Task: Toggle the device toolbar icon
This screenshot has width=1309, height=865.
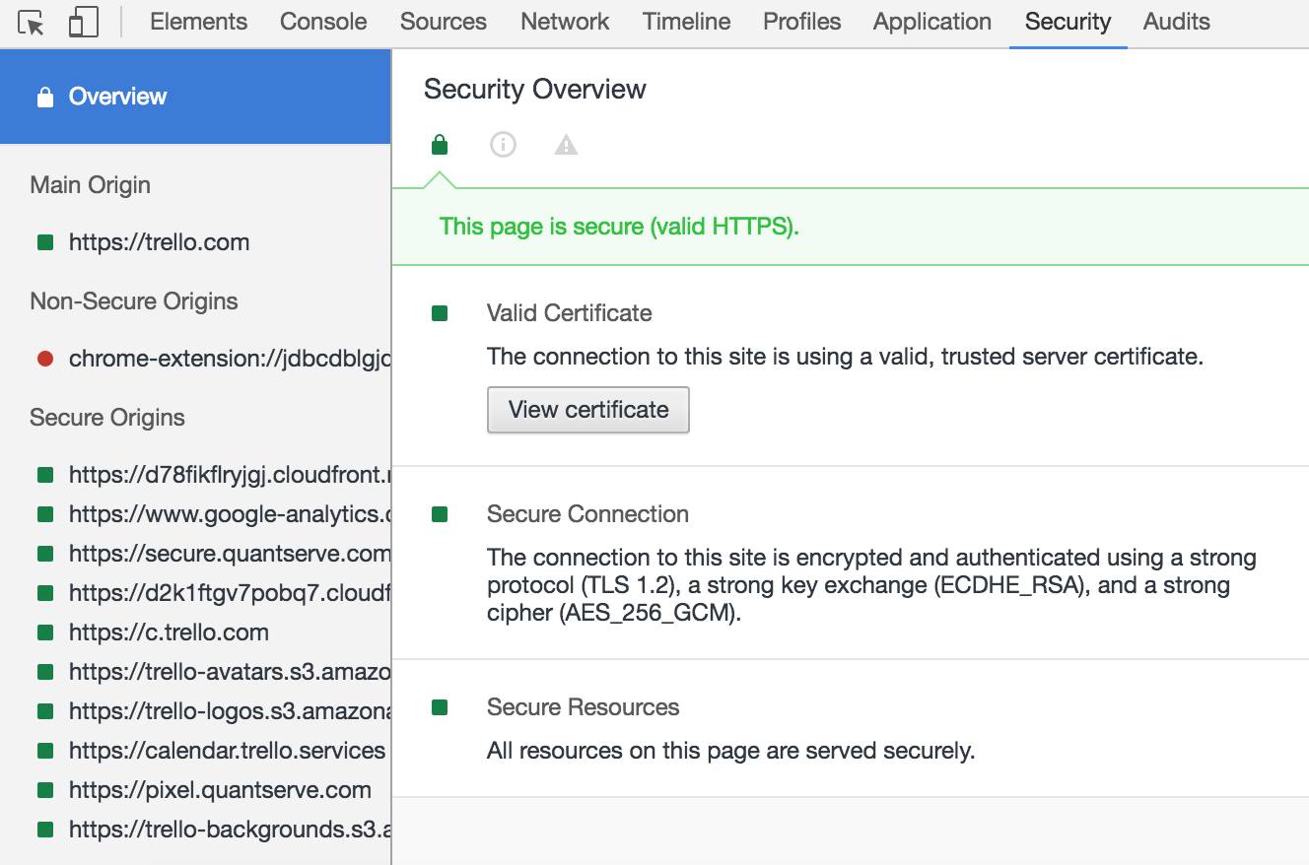Action: (84, 23)
